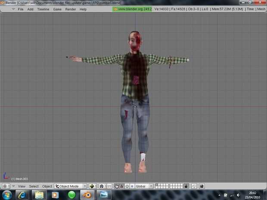The width and height of the screenshot is (267, 200).
Task: Open the File menu
Action: point(21,9)
